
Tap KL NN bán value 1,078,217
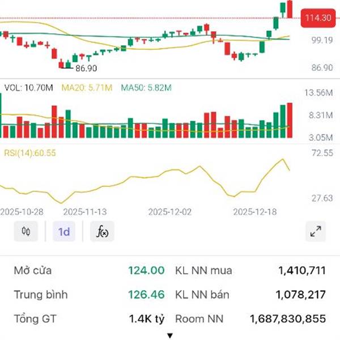point(301,295)
